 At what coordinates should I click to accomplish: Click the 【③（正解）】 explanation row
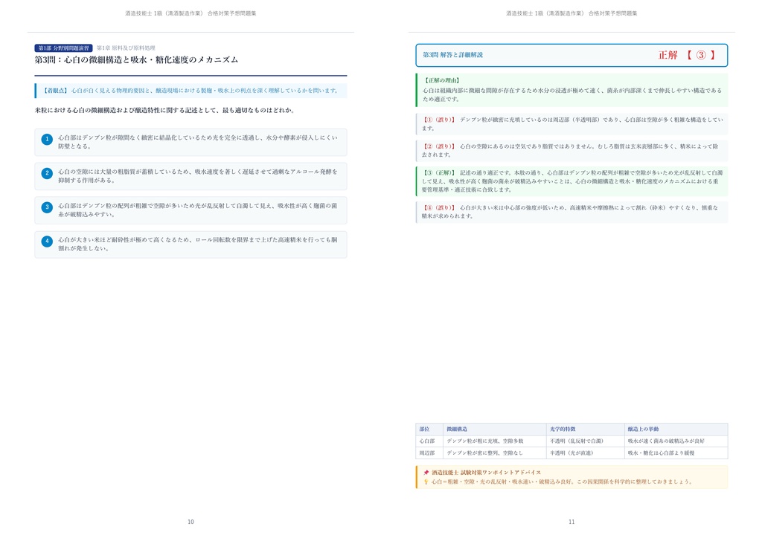click(x=571, y=181)
